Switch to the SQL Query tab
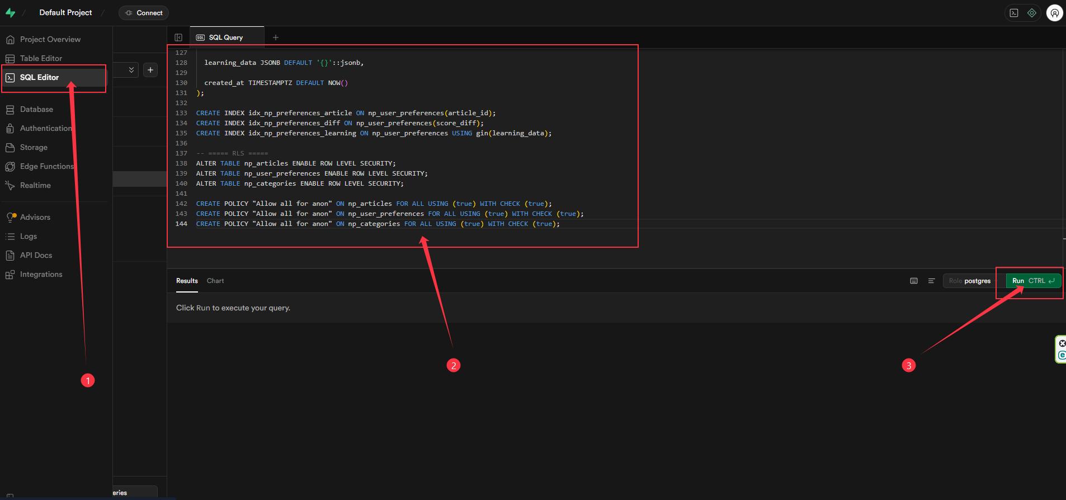The image size is (1066, 500). pyautogui.click(x=227, y=37)
